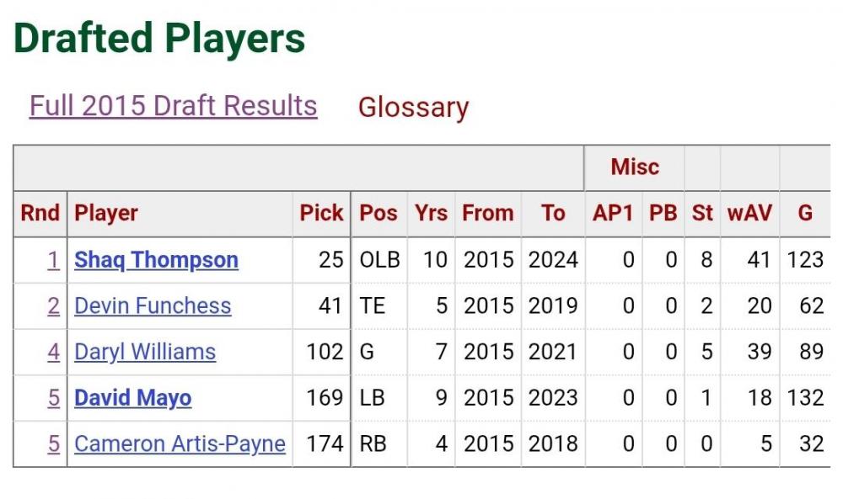Sort the table by G column
This screenshot has width=843, height=499.
click(x=805, y=214)
